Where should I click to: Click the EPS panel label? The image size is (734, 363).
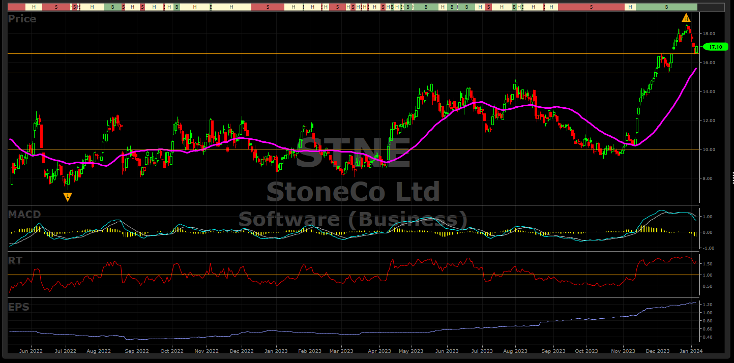point(18,307)
